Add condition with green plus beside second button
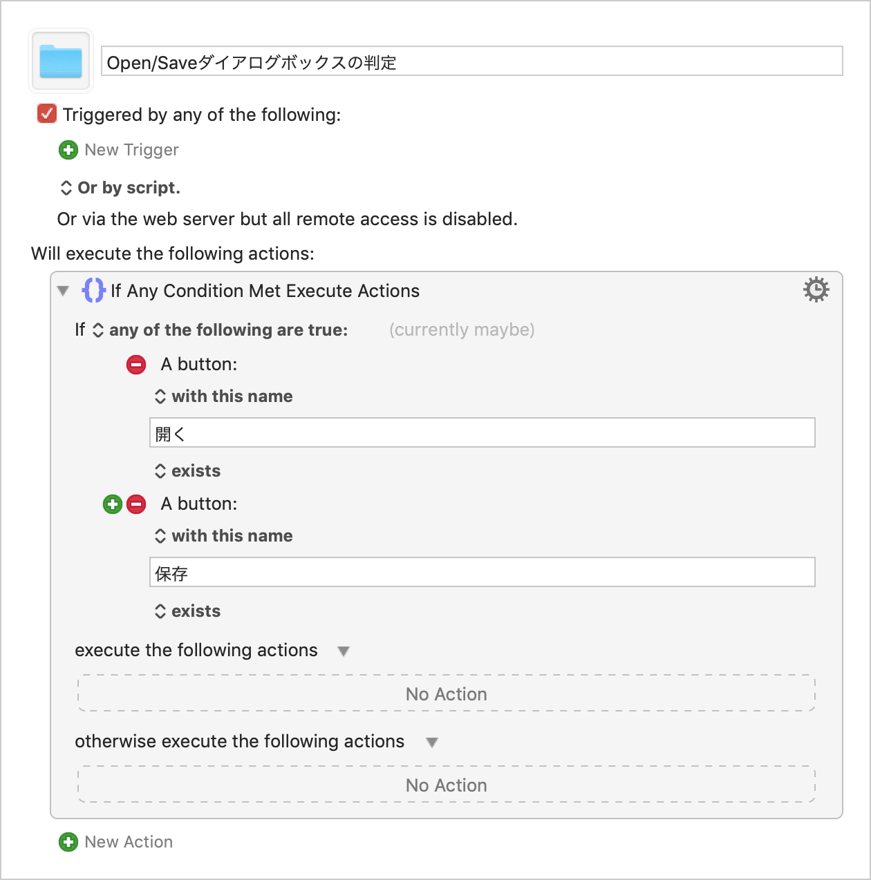Viewport: 871px width, 880px height. [113, 504]
